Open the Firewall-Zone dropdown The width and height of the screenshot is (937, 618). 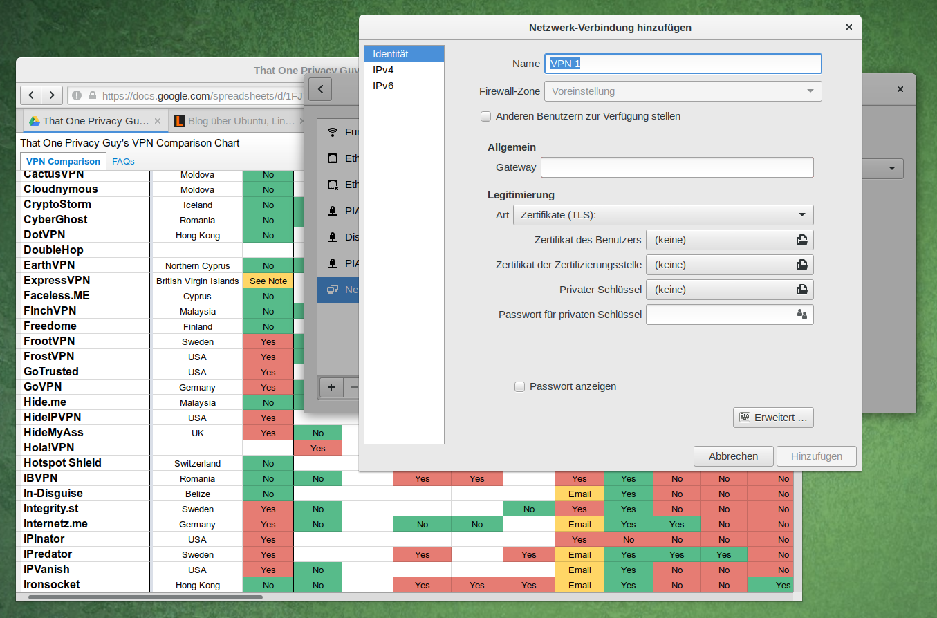[683, 91]
